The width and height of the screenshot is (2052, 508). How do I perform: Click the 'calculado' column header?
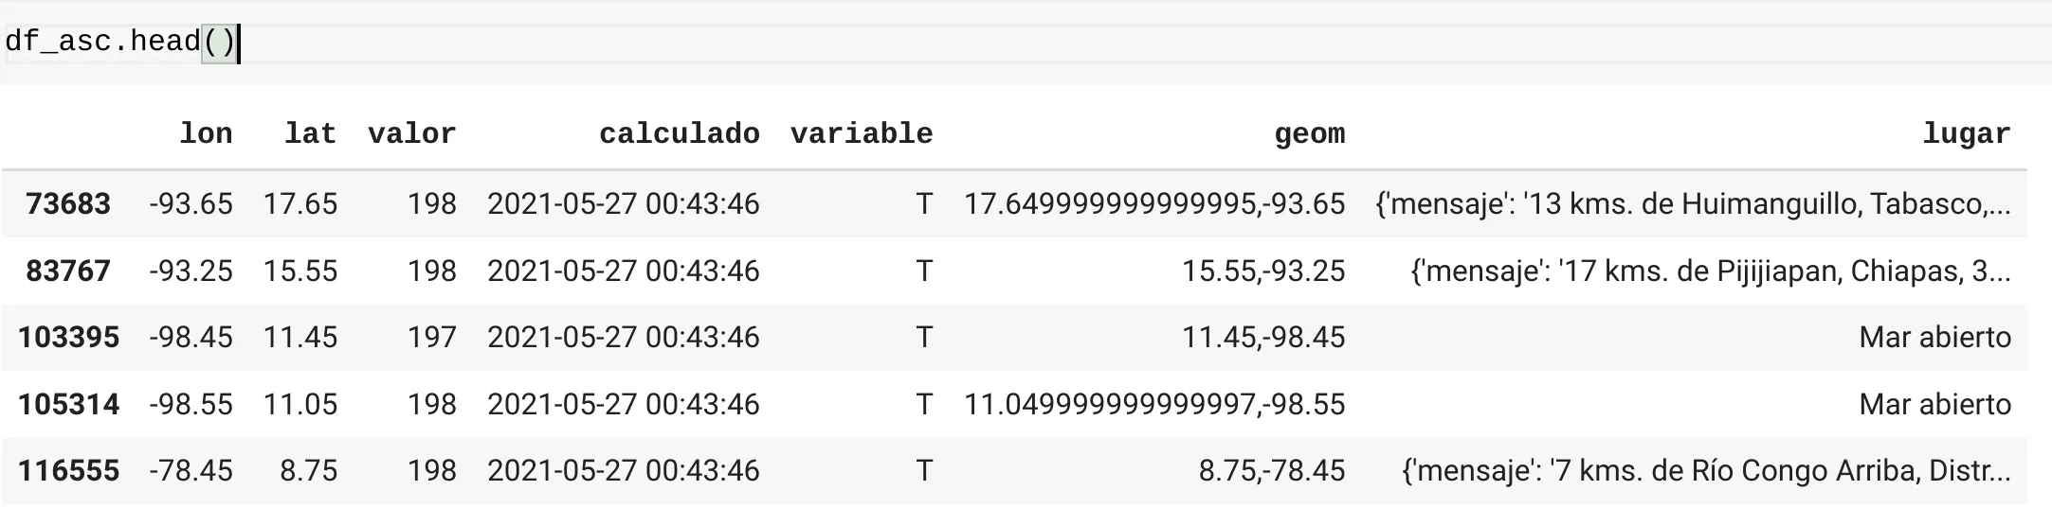pyautogui.click(x=679, y=134)
